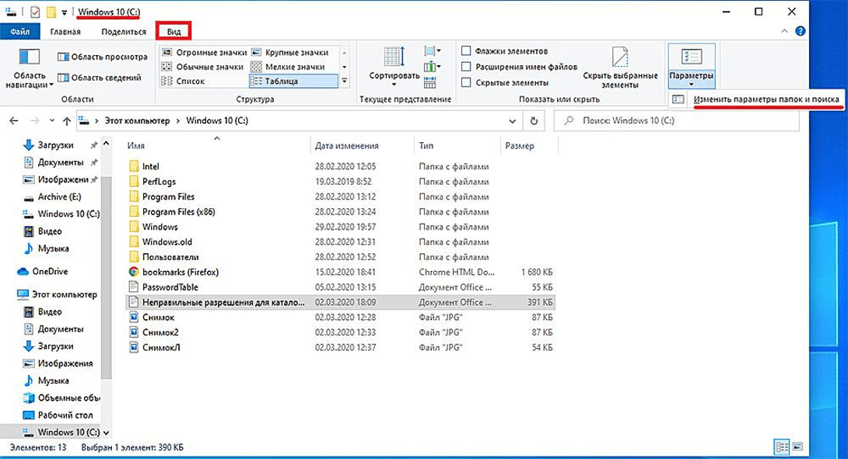The width and height of the screenshot is (848, 459).
Task: Toggle Расширения имен файлов checkbox
Action: pyautogui.click(x=466, y=67)
